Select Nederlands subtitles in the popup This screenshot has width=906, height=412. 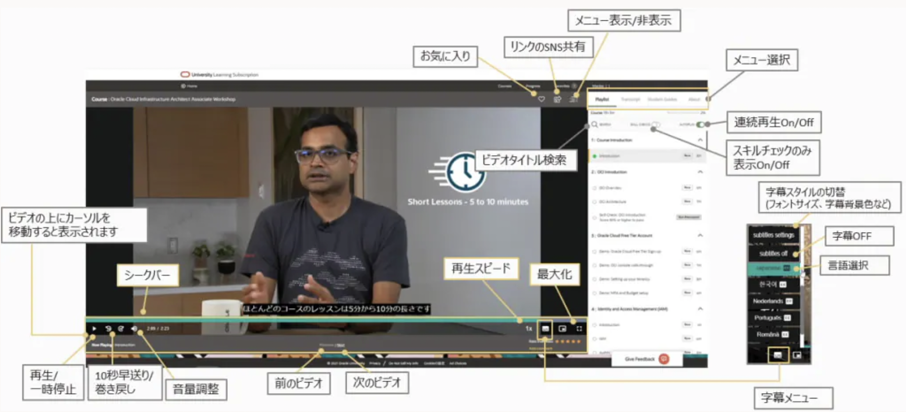(773, 301)
